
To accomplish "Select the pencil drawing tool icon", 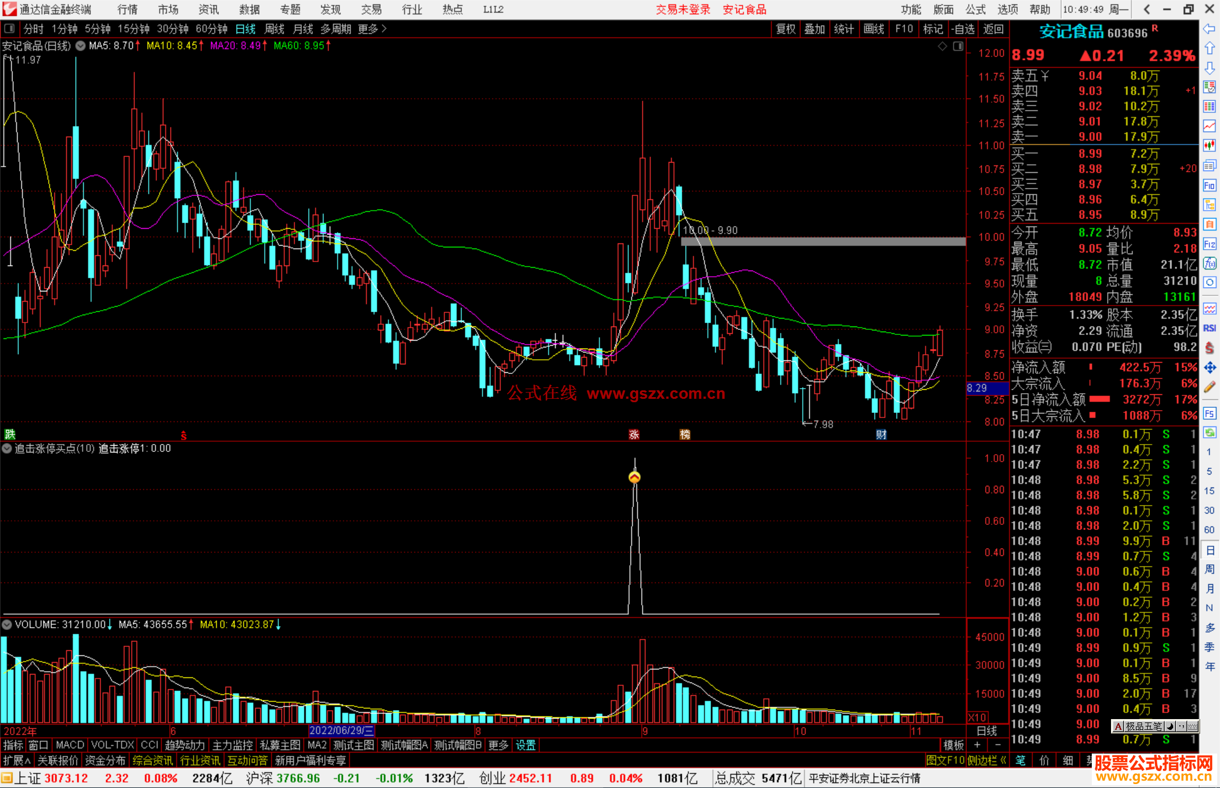I will (1209, 388).
